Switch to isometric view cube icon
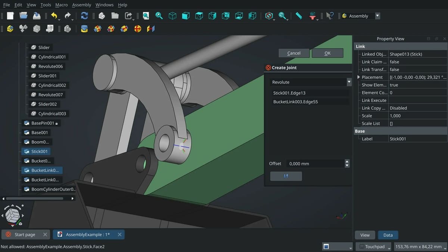The image size is (448, 252). click(x=172, y=16)
